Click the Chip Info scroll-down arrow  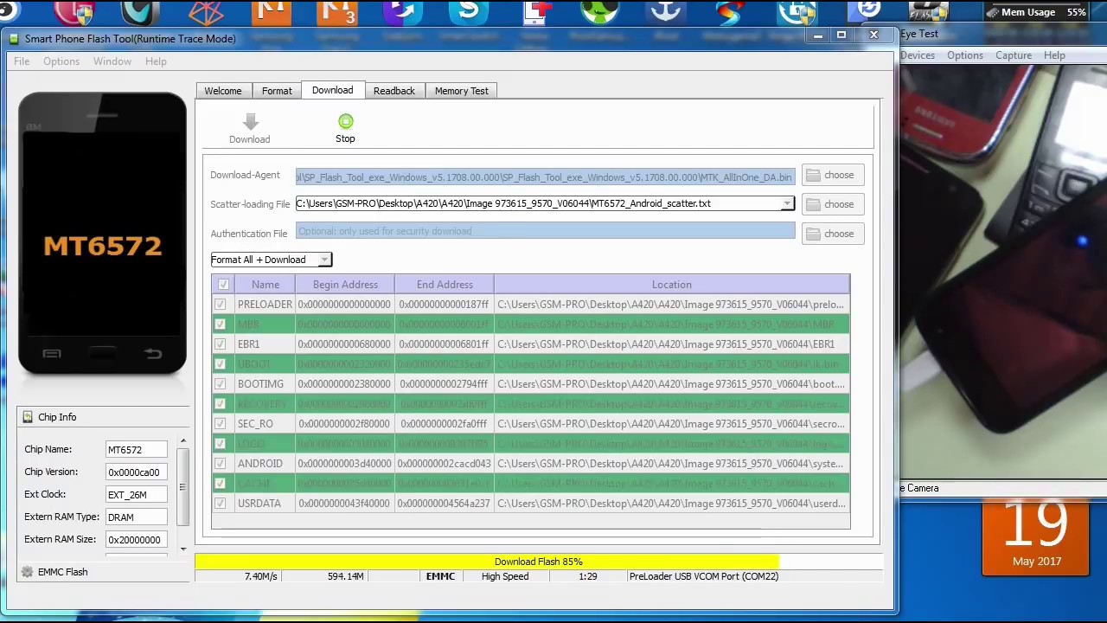point(183,549)
